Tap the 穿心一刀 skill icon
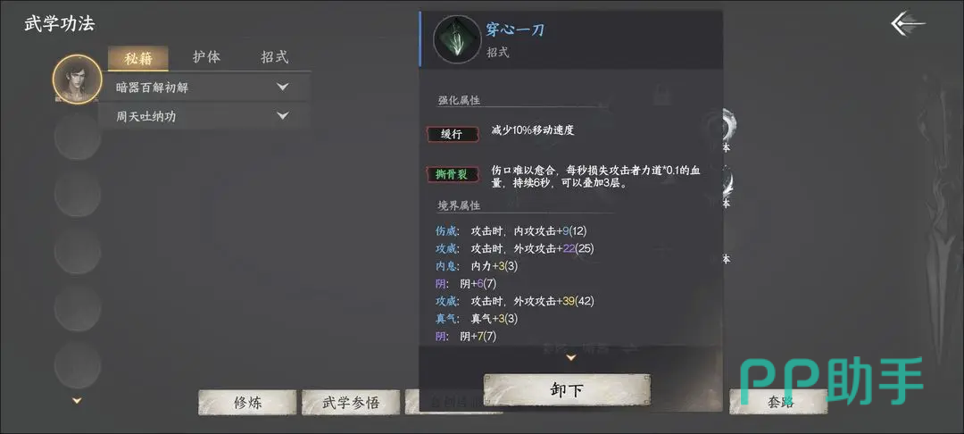 456,39
